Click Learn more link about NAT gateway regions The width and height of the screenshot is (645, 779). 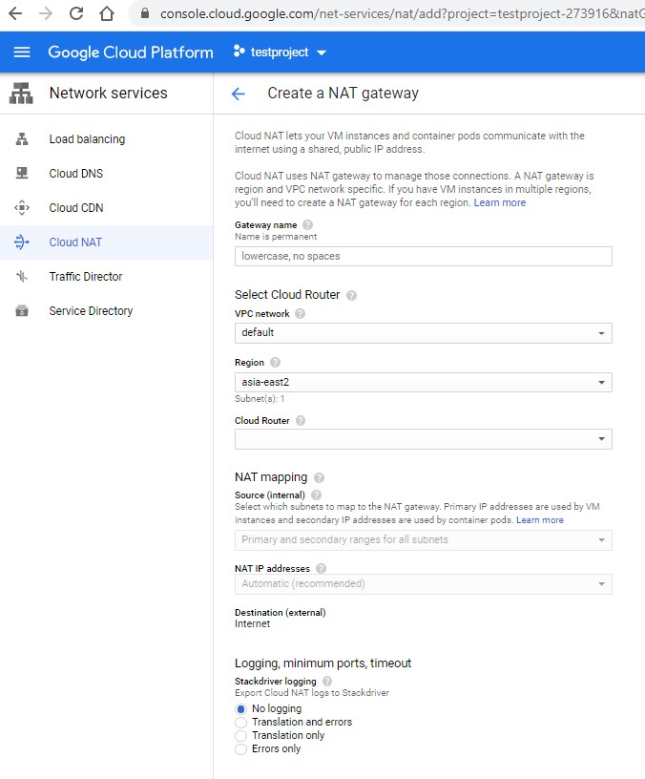click(500, 202)
